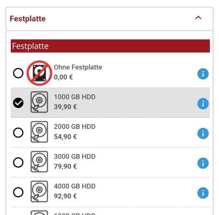Image resolution: width=219 pixels, height=215 pixels.
Task: View info icon for 2000 GB HDD
Action: [x=203, y=133]
